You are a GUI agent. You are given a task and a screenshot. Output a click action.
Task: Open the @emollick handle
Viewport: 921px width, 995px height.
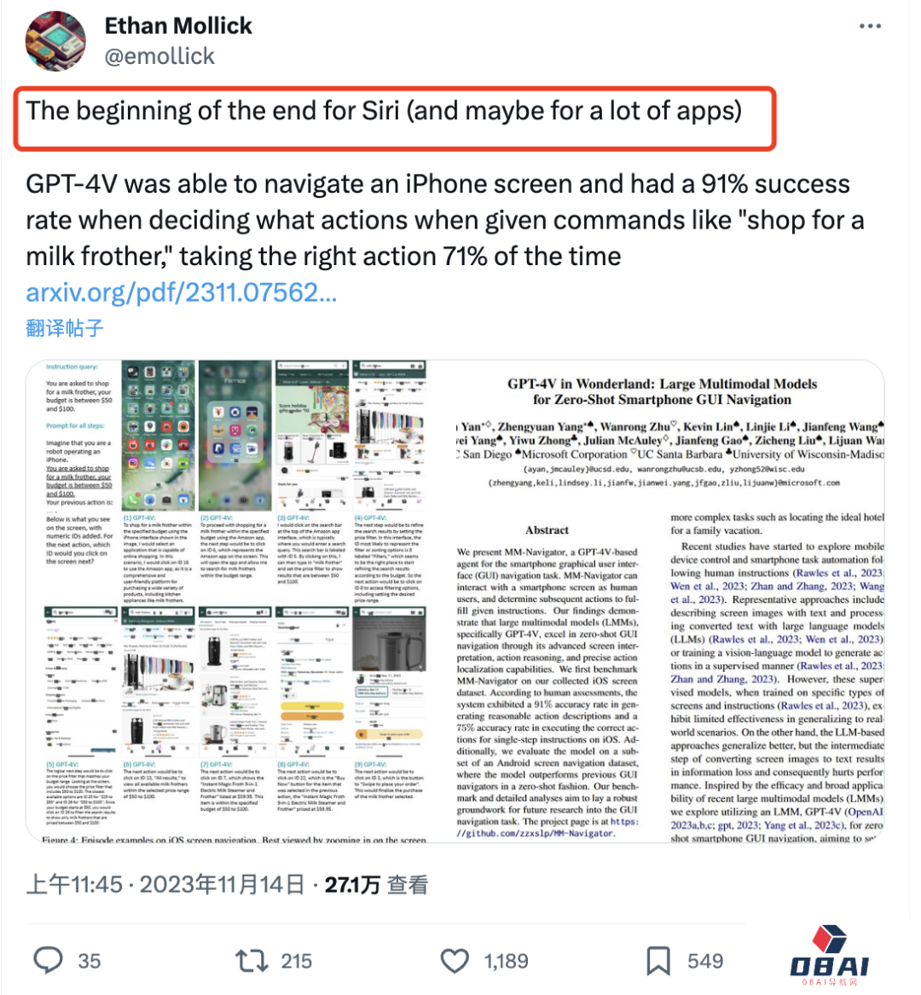(159, 56)
